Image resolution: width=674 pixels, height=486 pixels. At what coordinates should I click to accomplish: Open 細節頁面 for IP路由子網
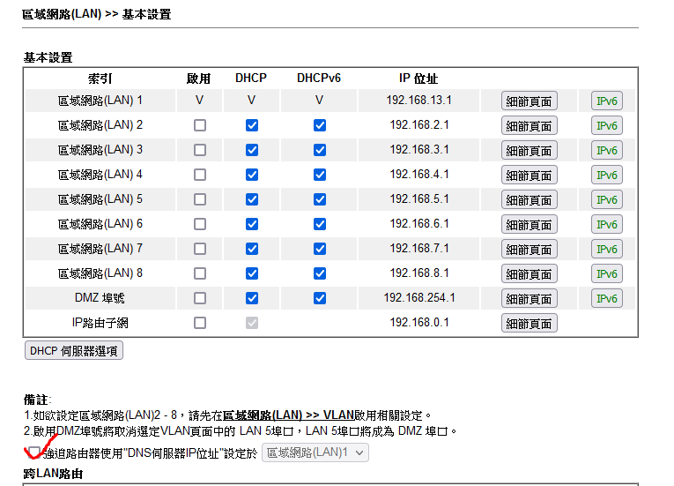(x=530, y=324)
